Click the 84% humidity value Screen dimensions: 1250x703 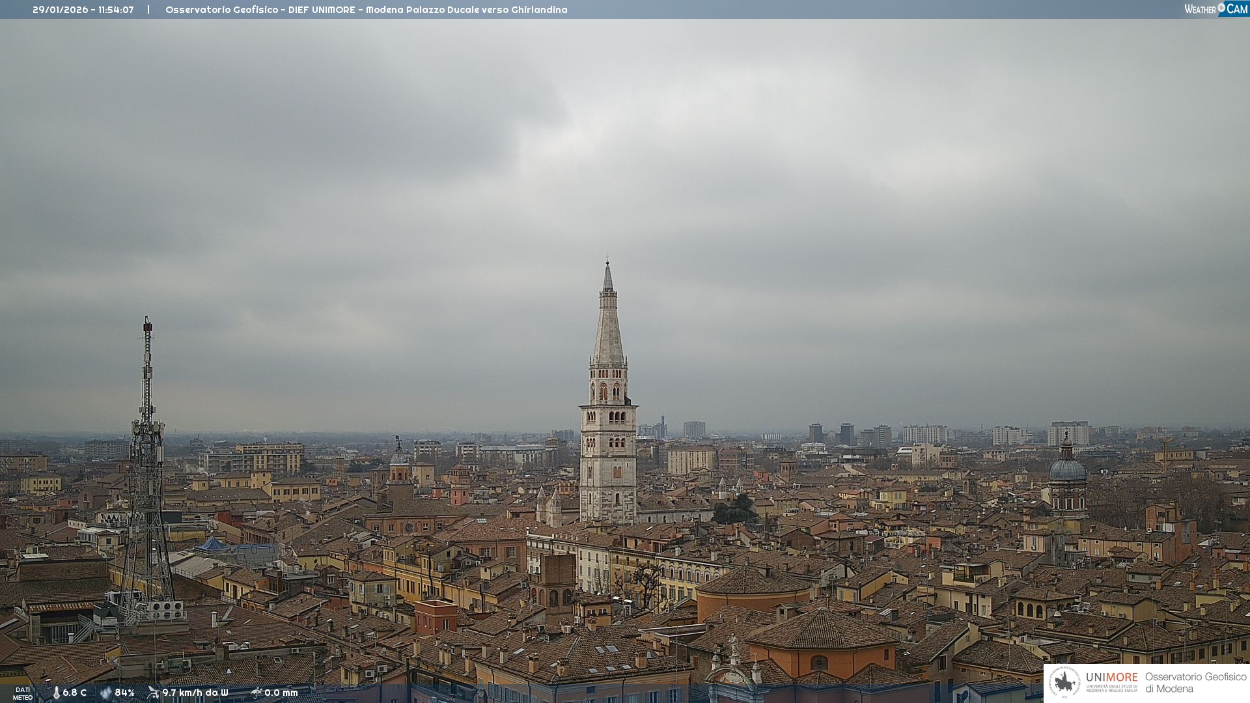pyautogui.click(x=124, y=693)
